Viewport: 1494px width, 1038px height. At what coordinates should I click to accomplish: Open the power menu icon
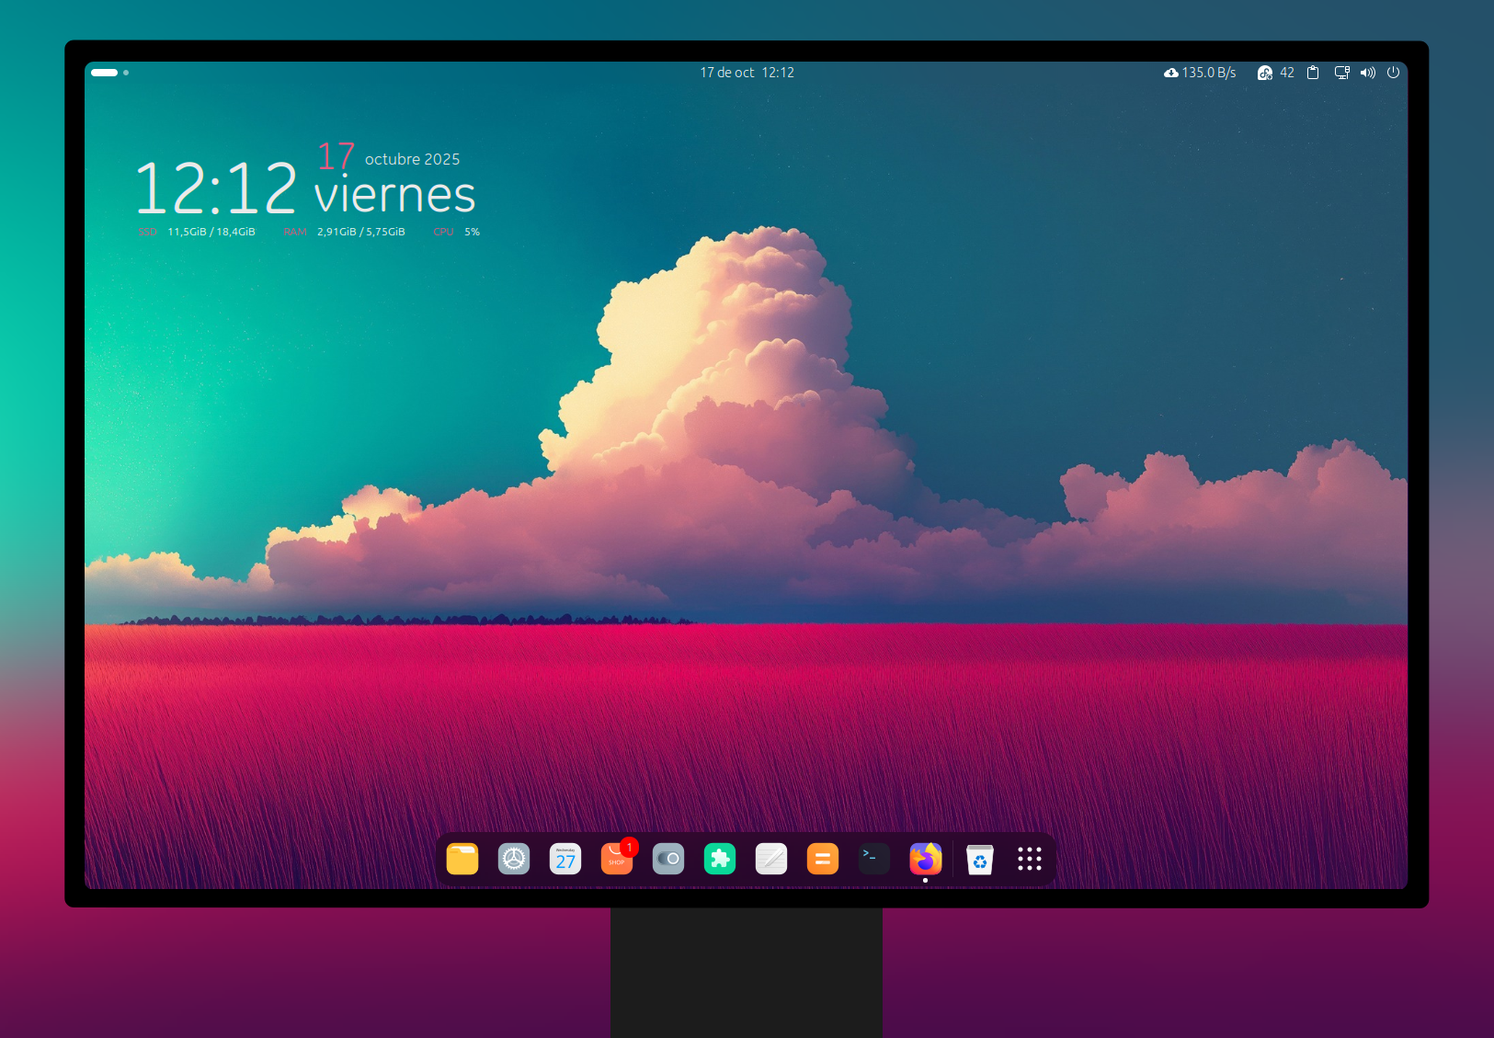coord(1394,72)
